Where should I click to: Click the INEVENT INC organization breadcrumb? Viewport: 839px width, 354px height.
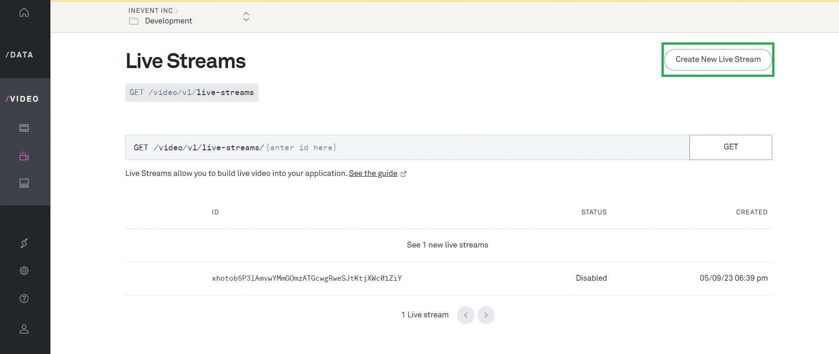tap(150, 11)
